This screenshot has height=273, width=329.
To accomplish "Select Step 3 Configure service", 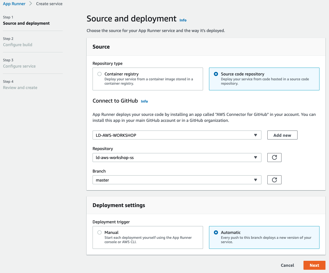I will (x=19, y=66).
